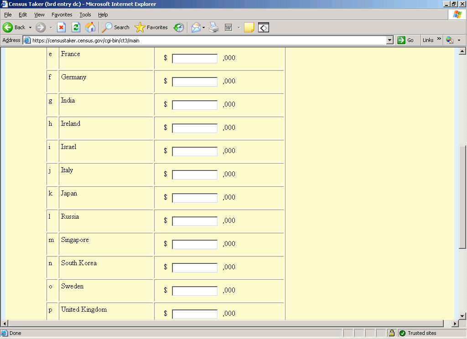Click the Links toolbar label
This screenshot has width=467, height=339.
[x=428, y=40]
